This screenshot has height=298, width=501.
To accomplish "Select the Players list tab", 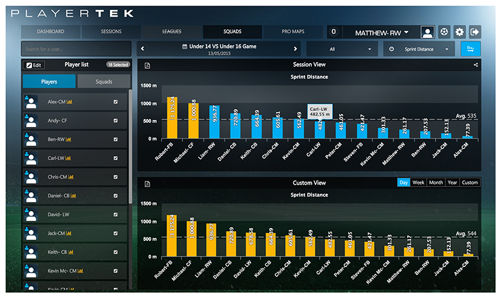I will click(x=49, y=82).
